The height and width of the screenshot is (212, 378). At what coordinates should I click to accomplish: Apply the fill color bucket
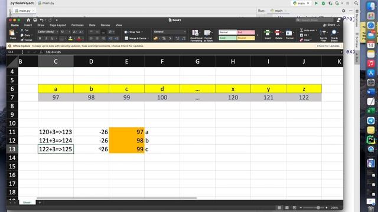coord(70,38)
